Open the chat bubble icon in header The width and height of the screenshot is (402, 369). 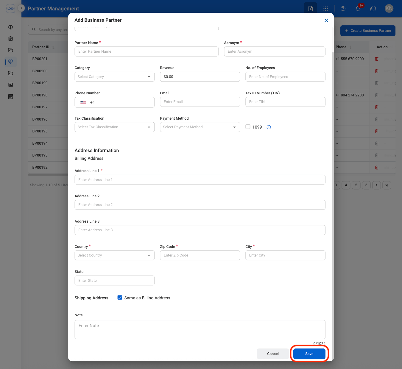point(373,9)
